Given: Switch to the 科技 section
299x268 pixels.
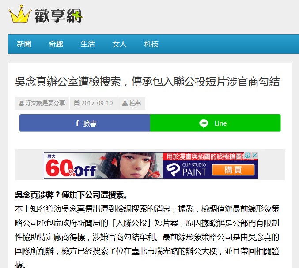Looking at the screenshot, I should (151, 44).
